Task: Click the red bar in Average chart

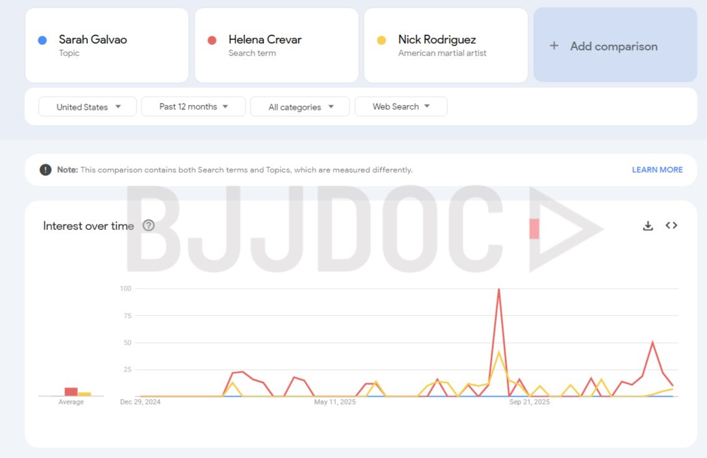Action: (x=71, y=391)
